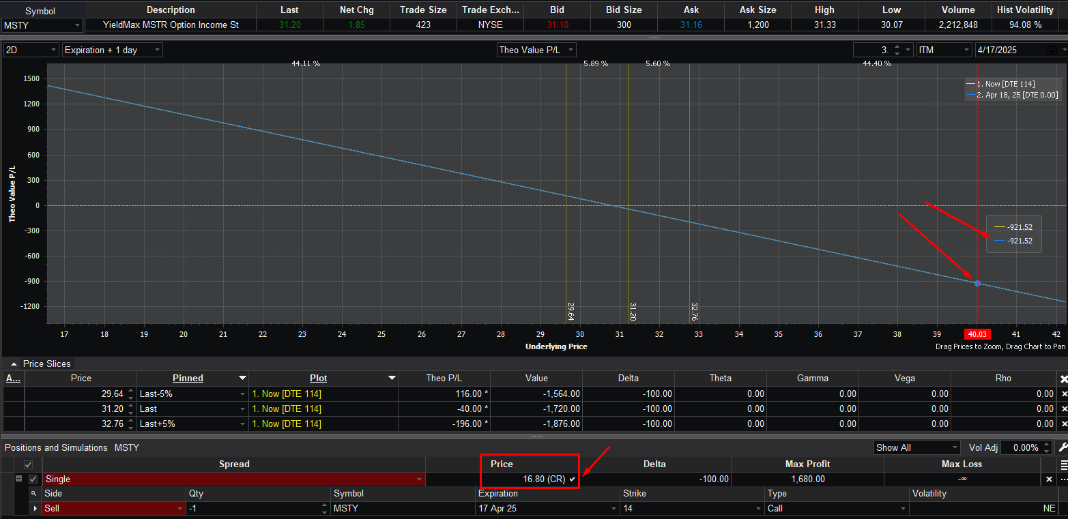This screenshot has width=1068, height=519.
Task: Click the Theo P/L column header
Action: [444, 378]
